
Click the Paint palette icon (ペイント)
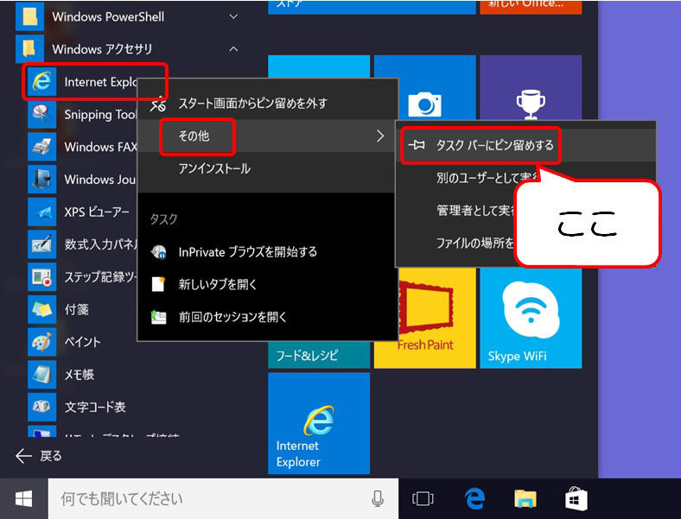pyautogui.click(x=42, y=342)
